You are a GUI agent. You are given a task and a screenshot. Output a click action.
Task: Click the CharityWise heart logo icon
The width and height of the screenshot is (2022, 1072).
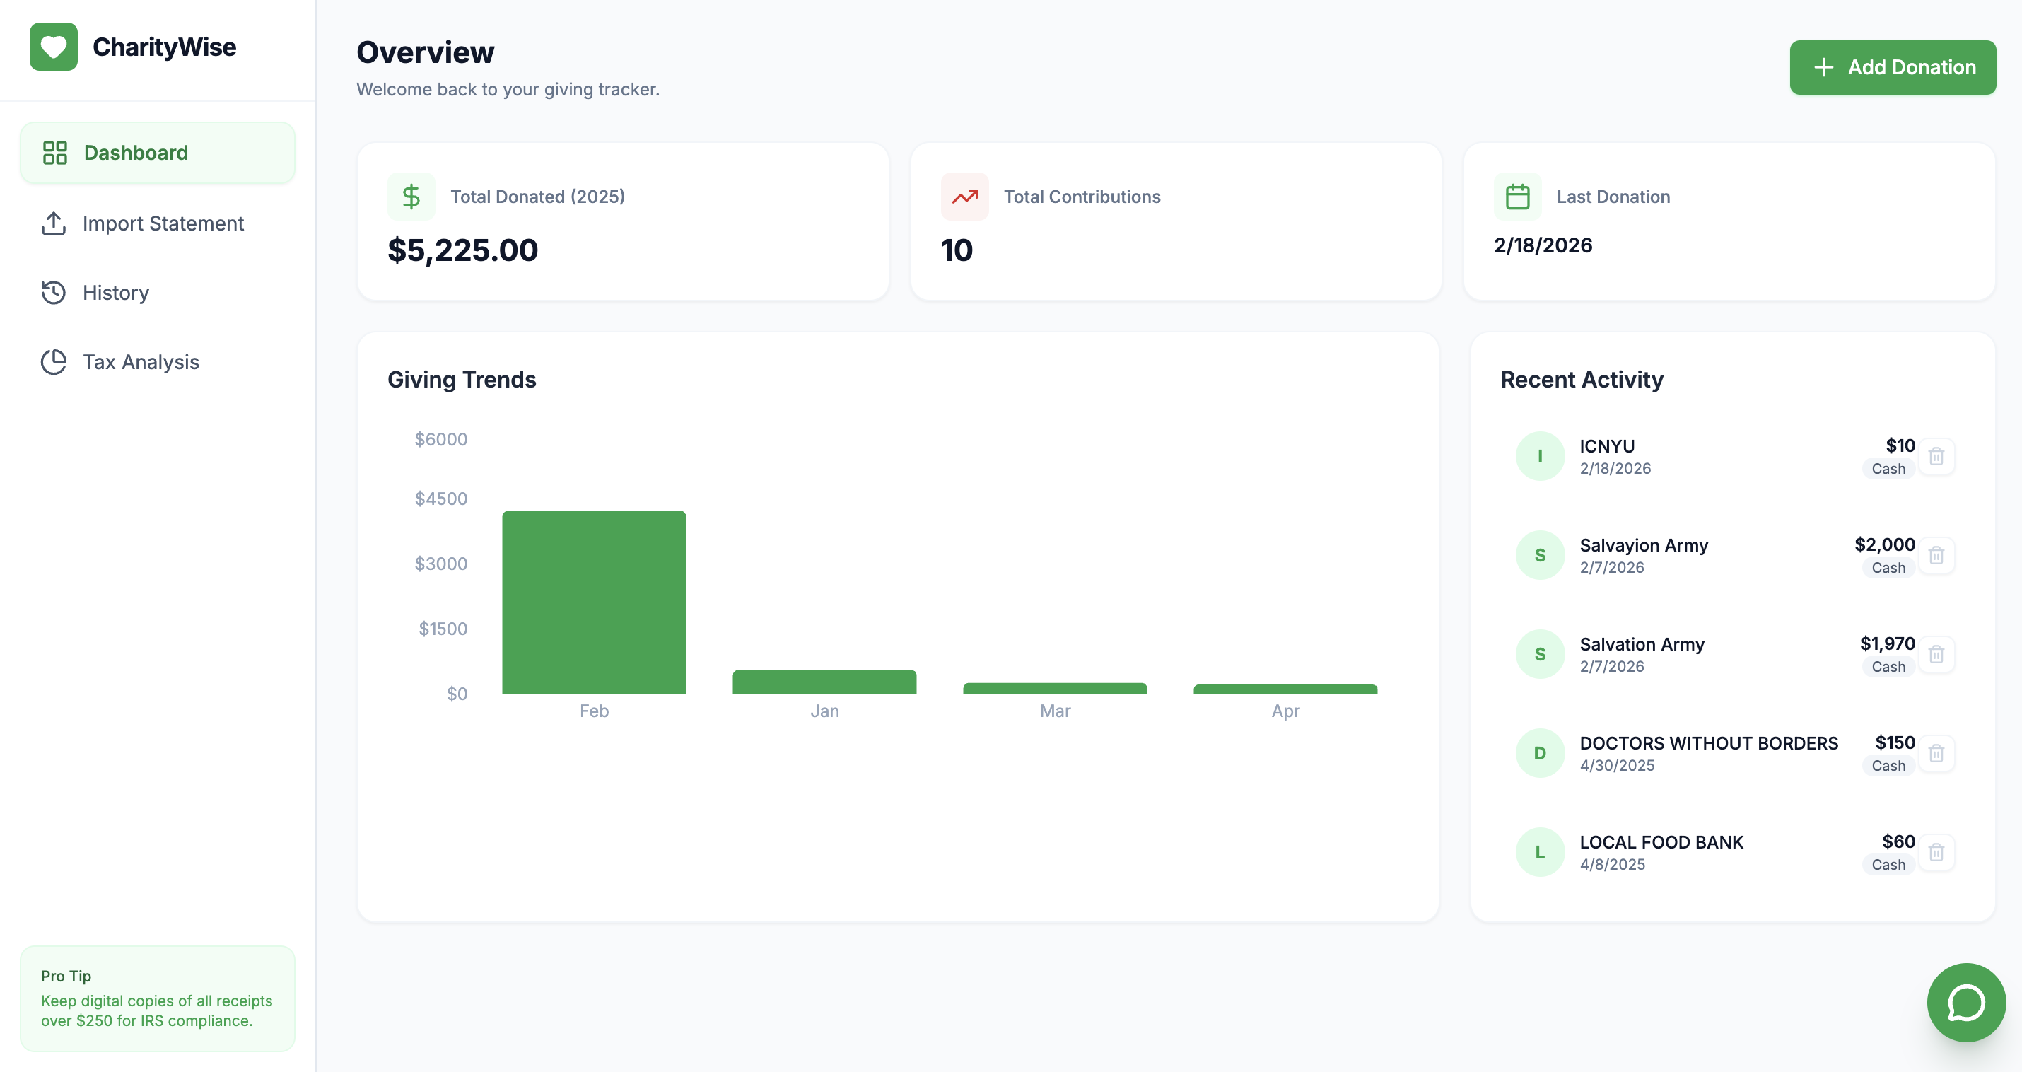coord(53,47)
